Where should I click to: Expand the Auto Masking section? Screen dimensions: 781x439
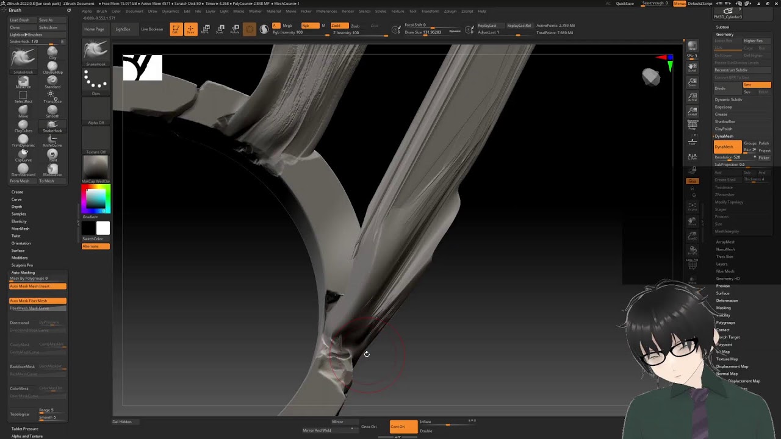[23, 273]
